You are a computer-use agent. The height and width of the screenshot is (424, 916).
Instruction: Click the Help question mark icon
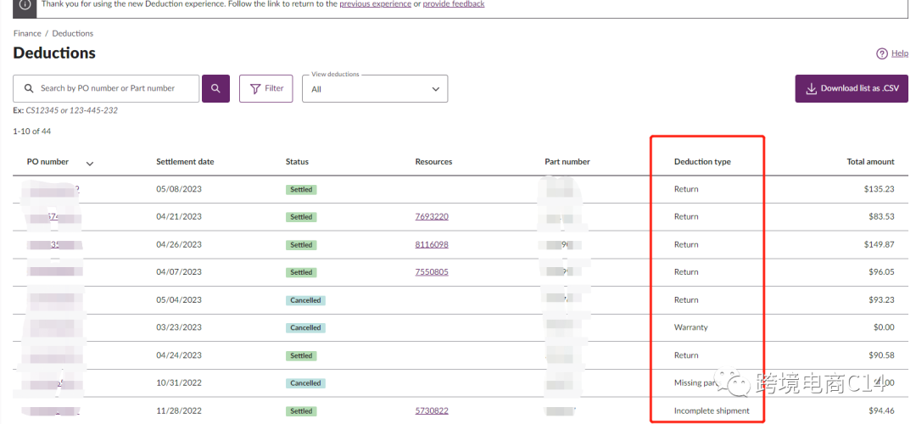[882, 53]
